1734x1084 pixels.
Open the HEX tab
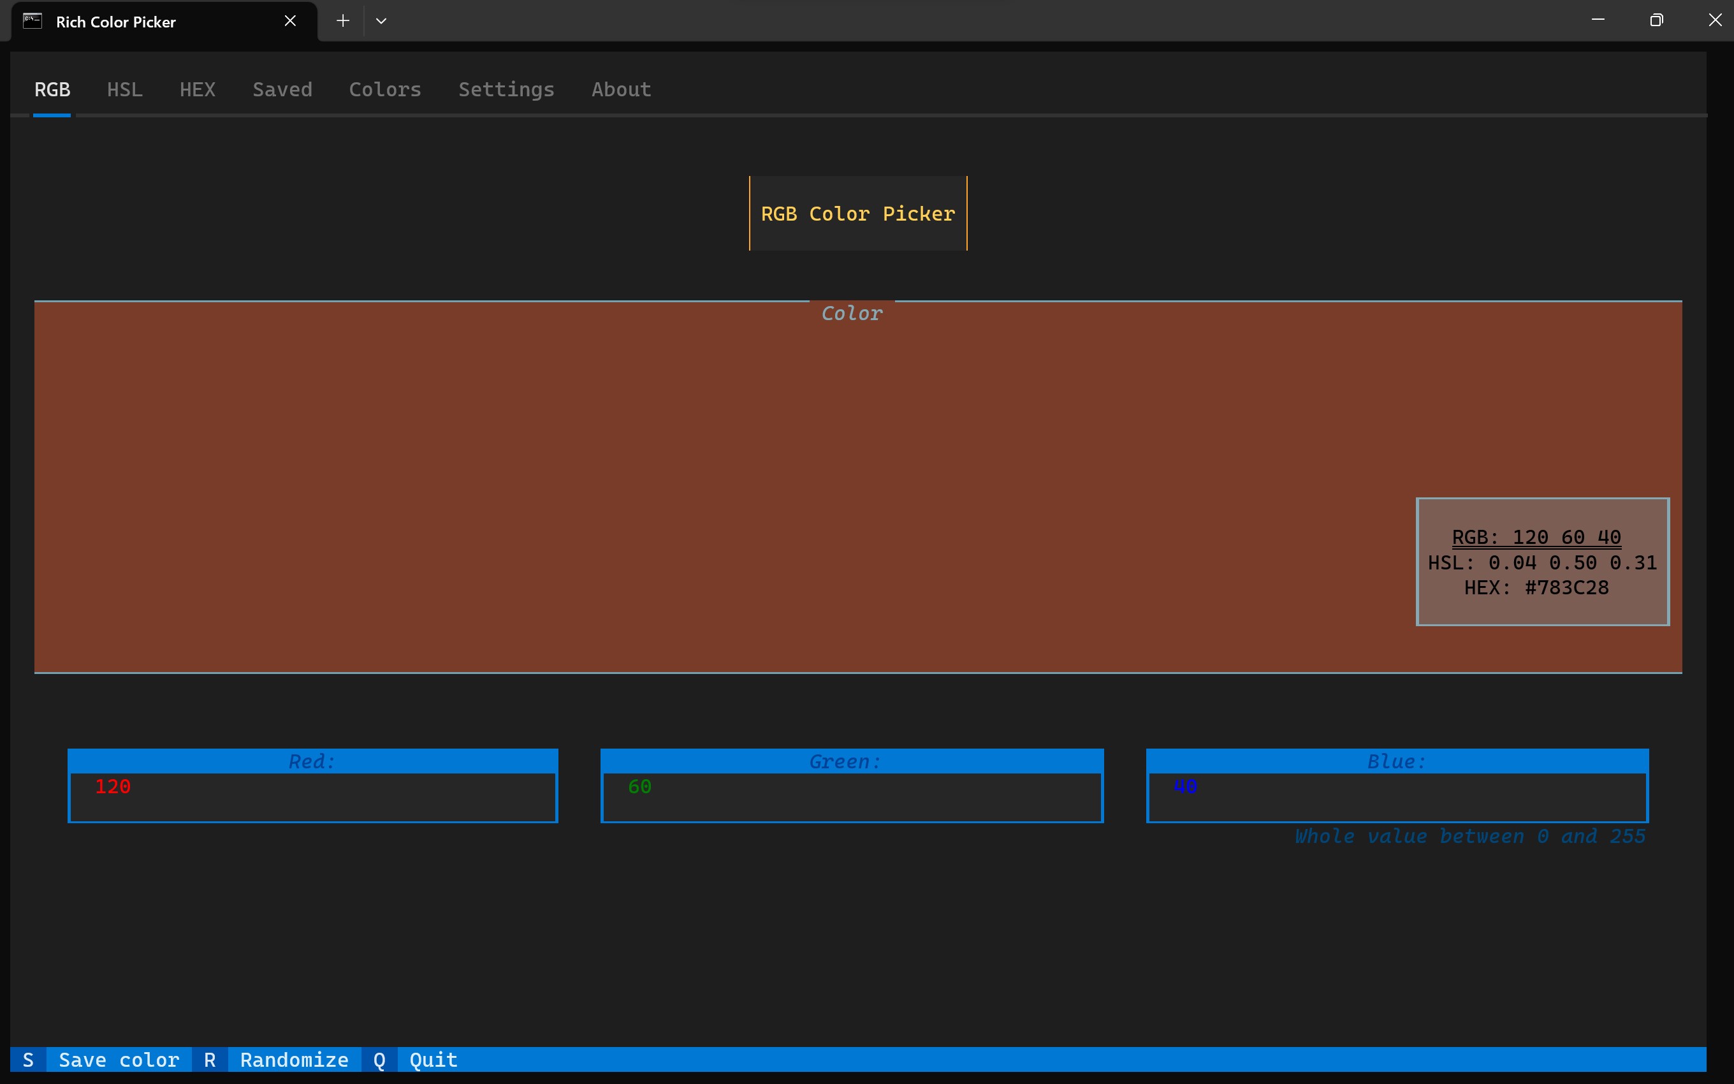pos(197,90)
